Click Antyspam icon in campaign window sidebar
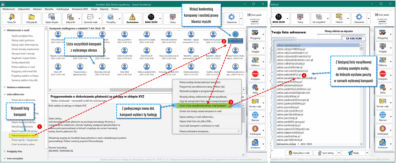 pos(255,74)
